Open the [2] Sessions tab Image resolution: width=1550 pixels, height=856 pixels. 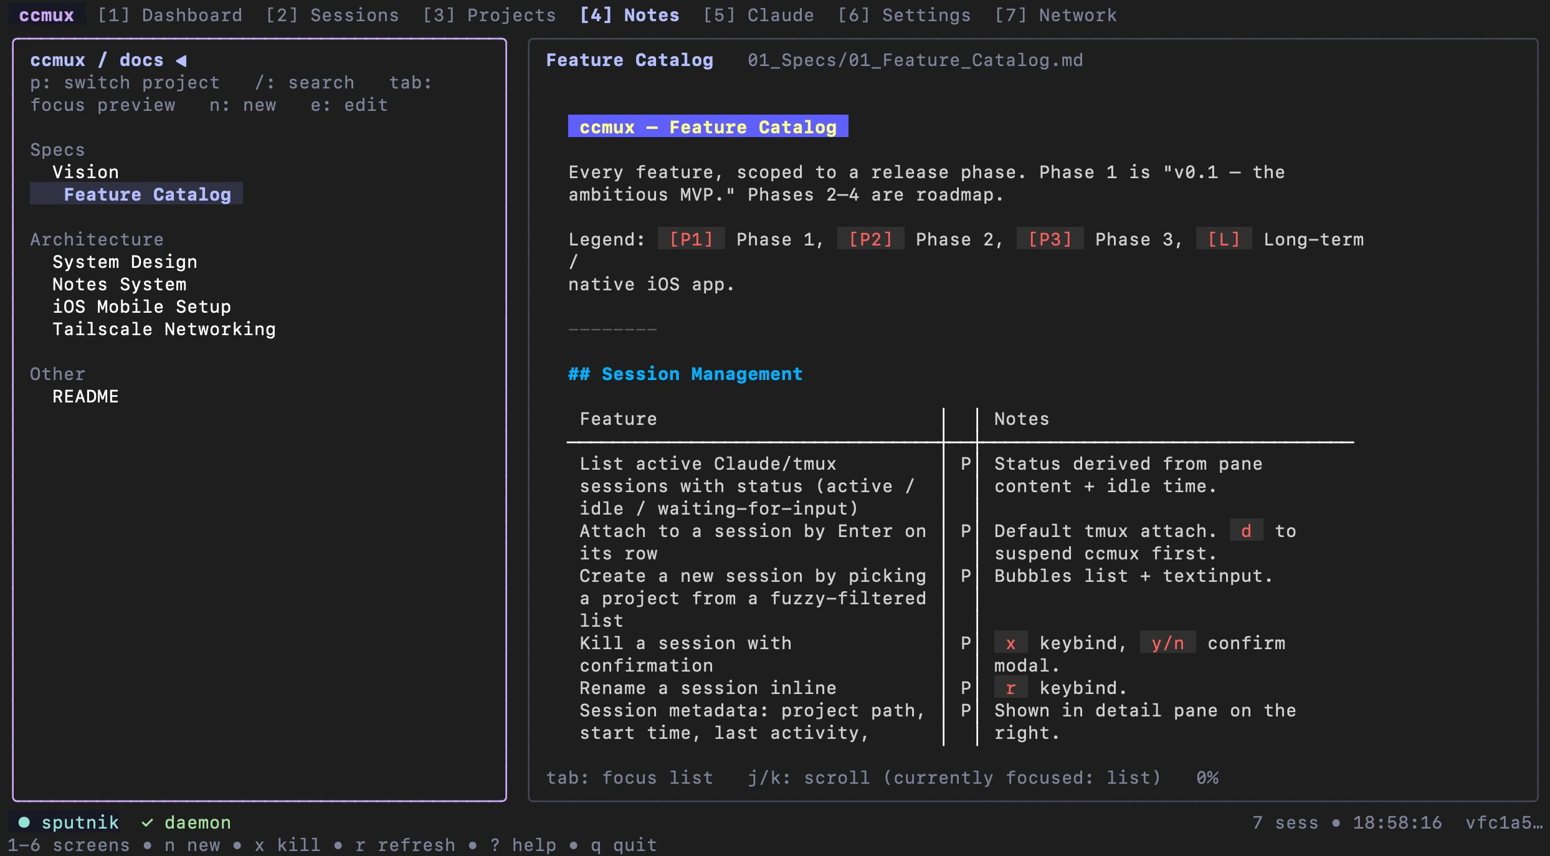coord(333,15)
